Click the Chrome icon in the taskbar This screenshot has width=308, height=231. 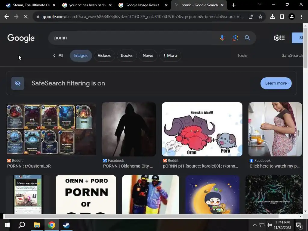[52, 225]
